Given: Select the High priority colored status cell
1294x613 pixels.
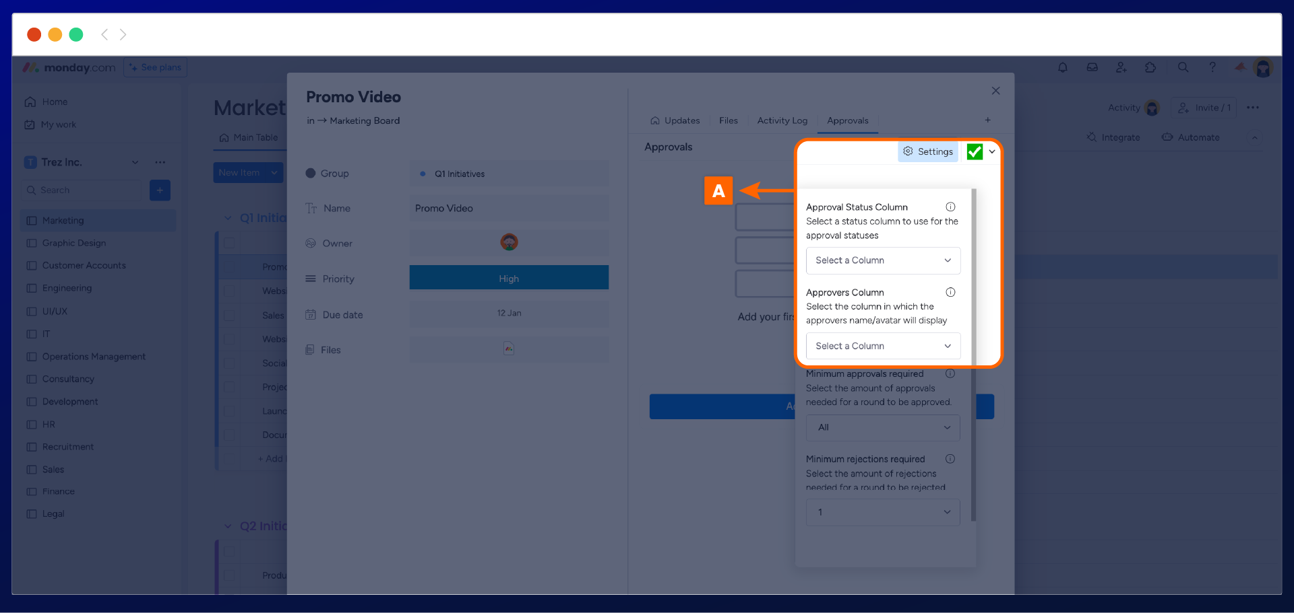Looking at the screenshot, I should tap(509, 279).
